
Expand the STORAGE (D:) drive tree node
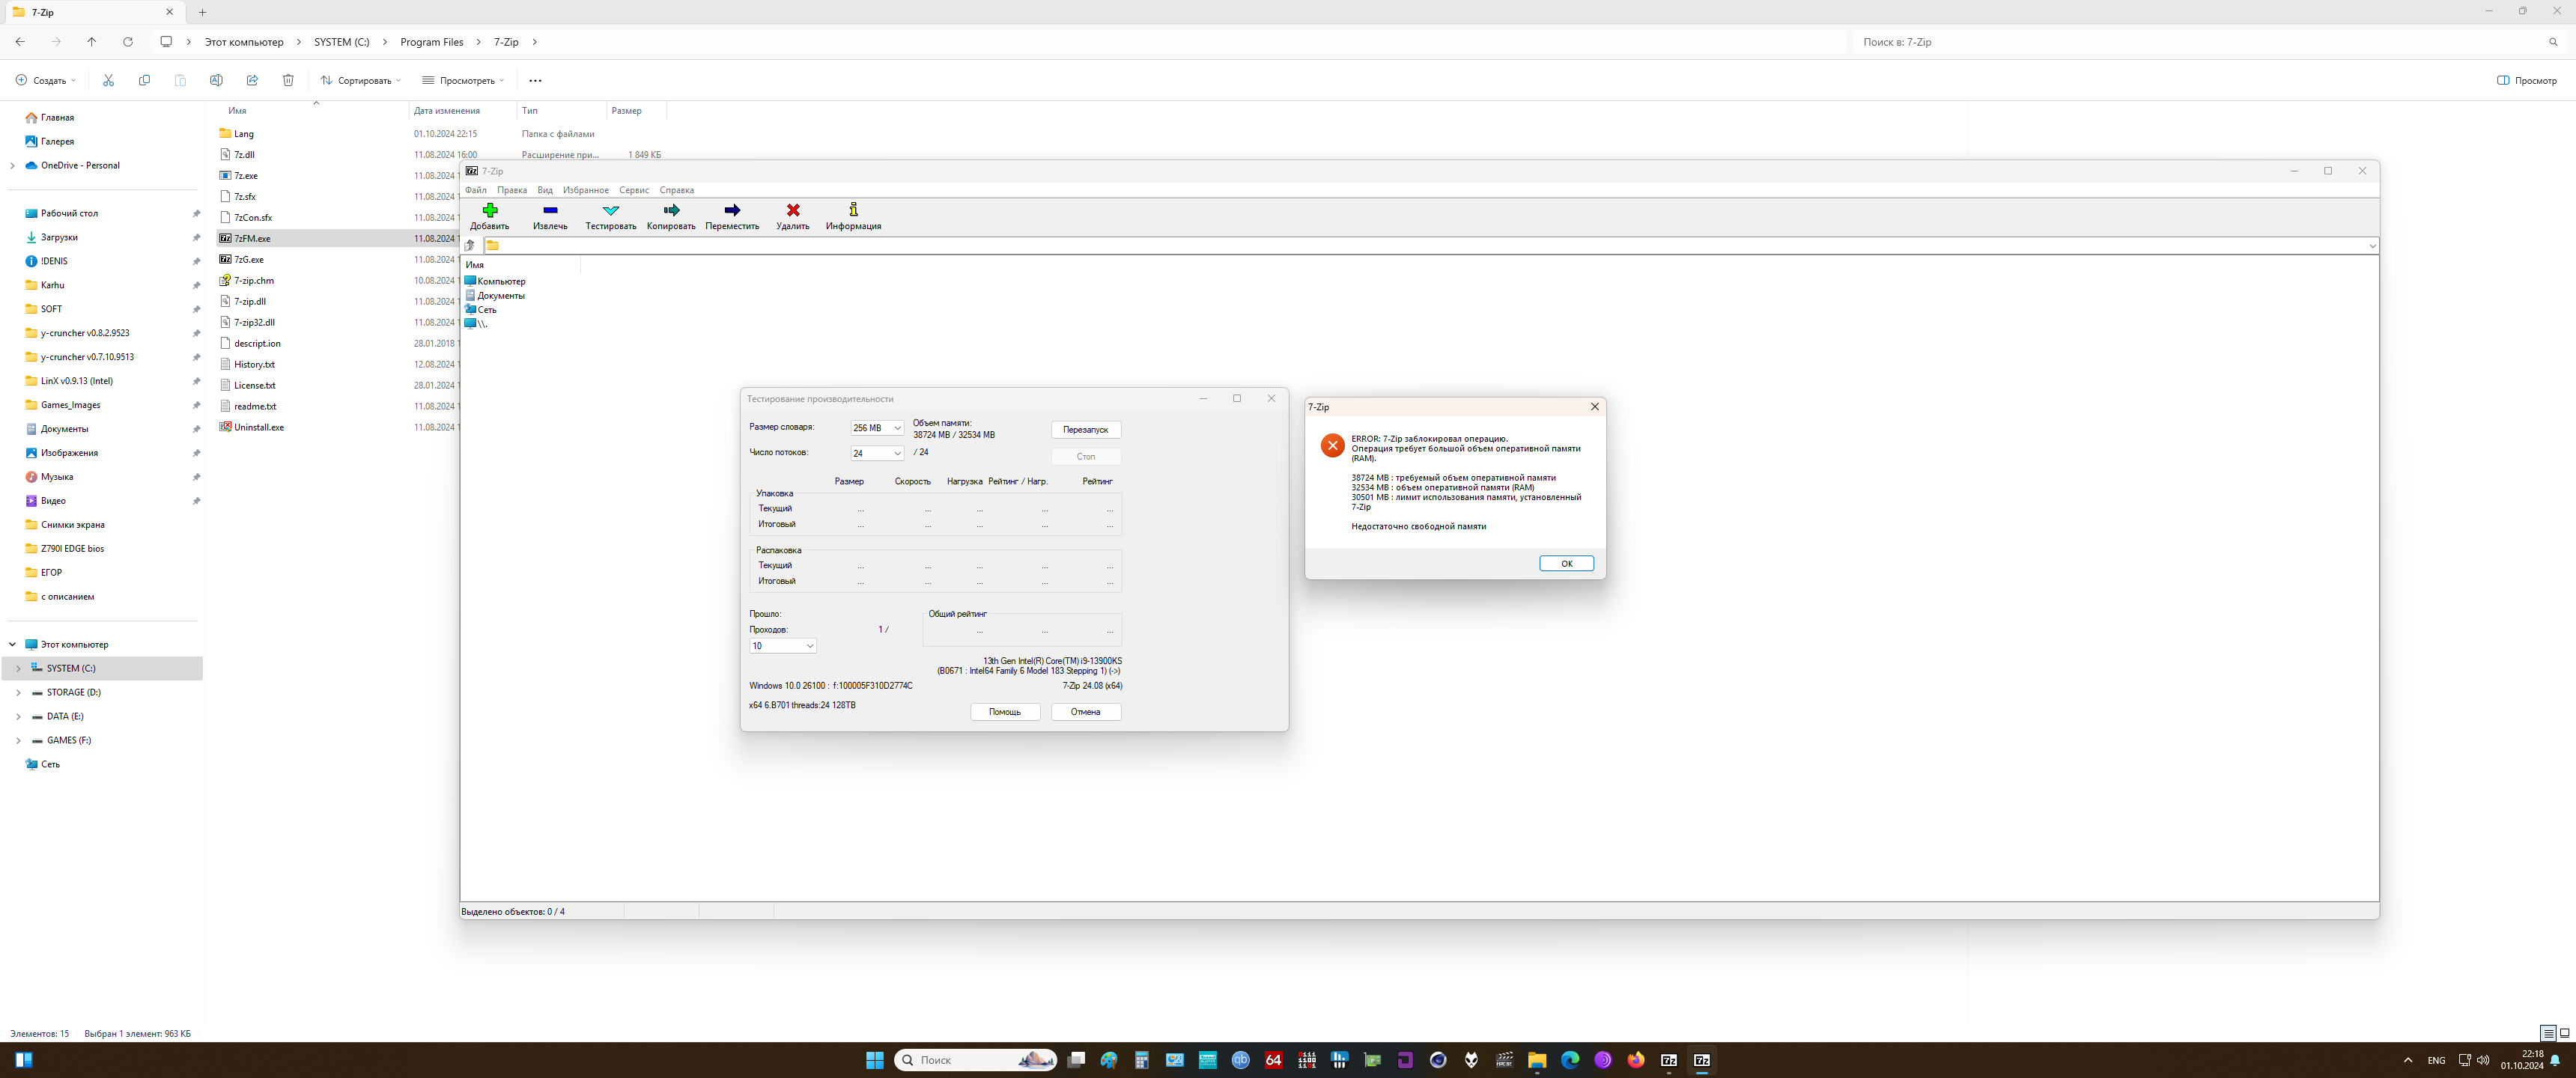coord(18,693)
